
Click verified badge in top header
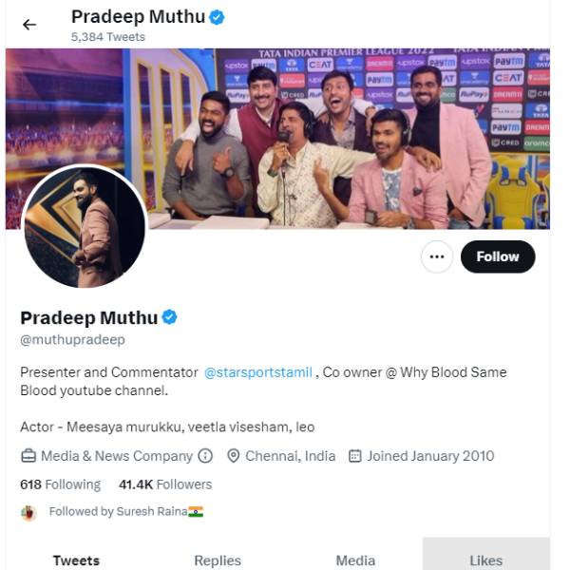click(217, 17)
